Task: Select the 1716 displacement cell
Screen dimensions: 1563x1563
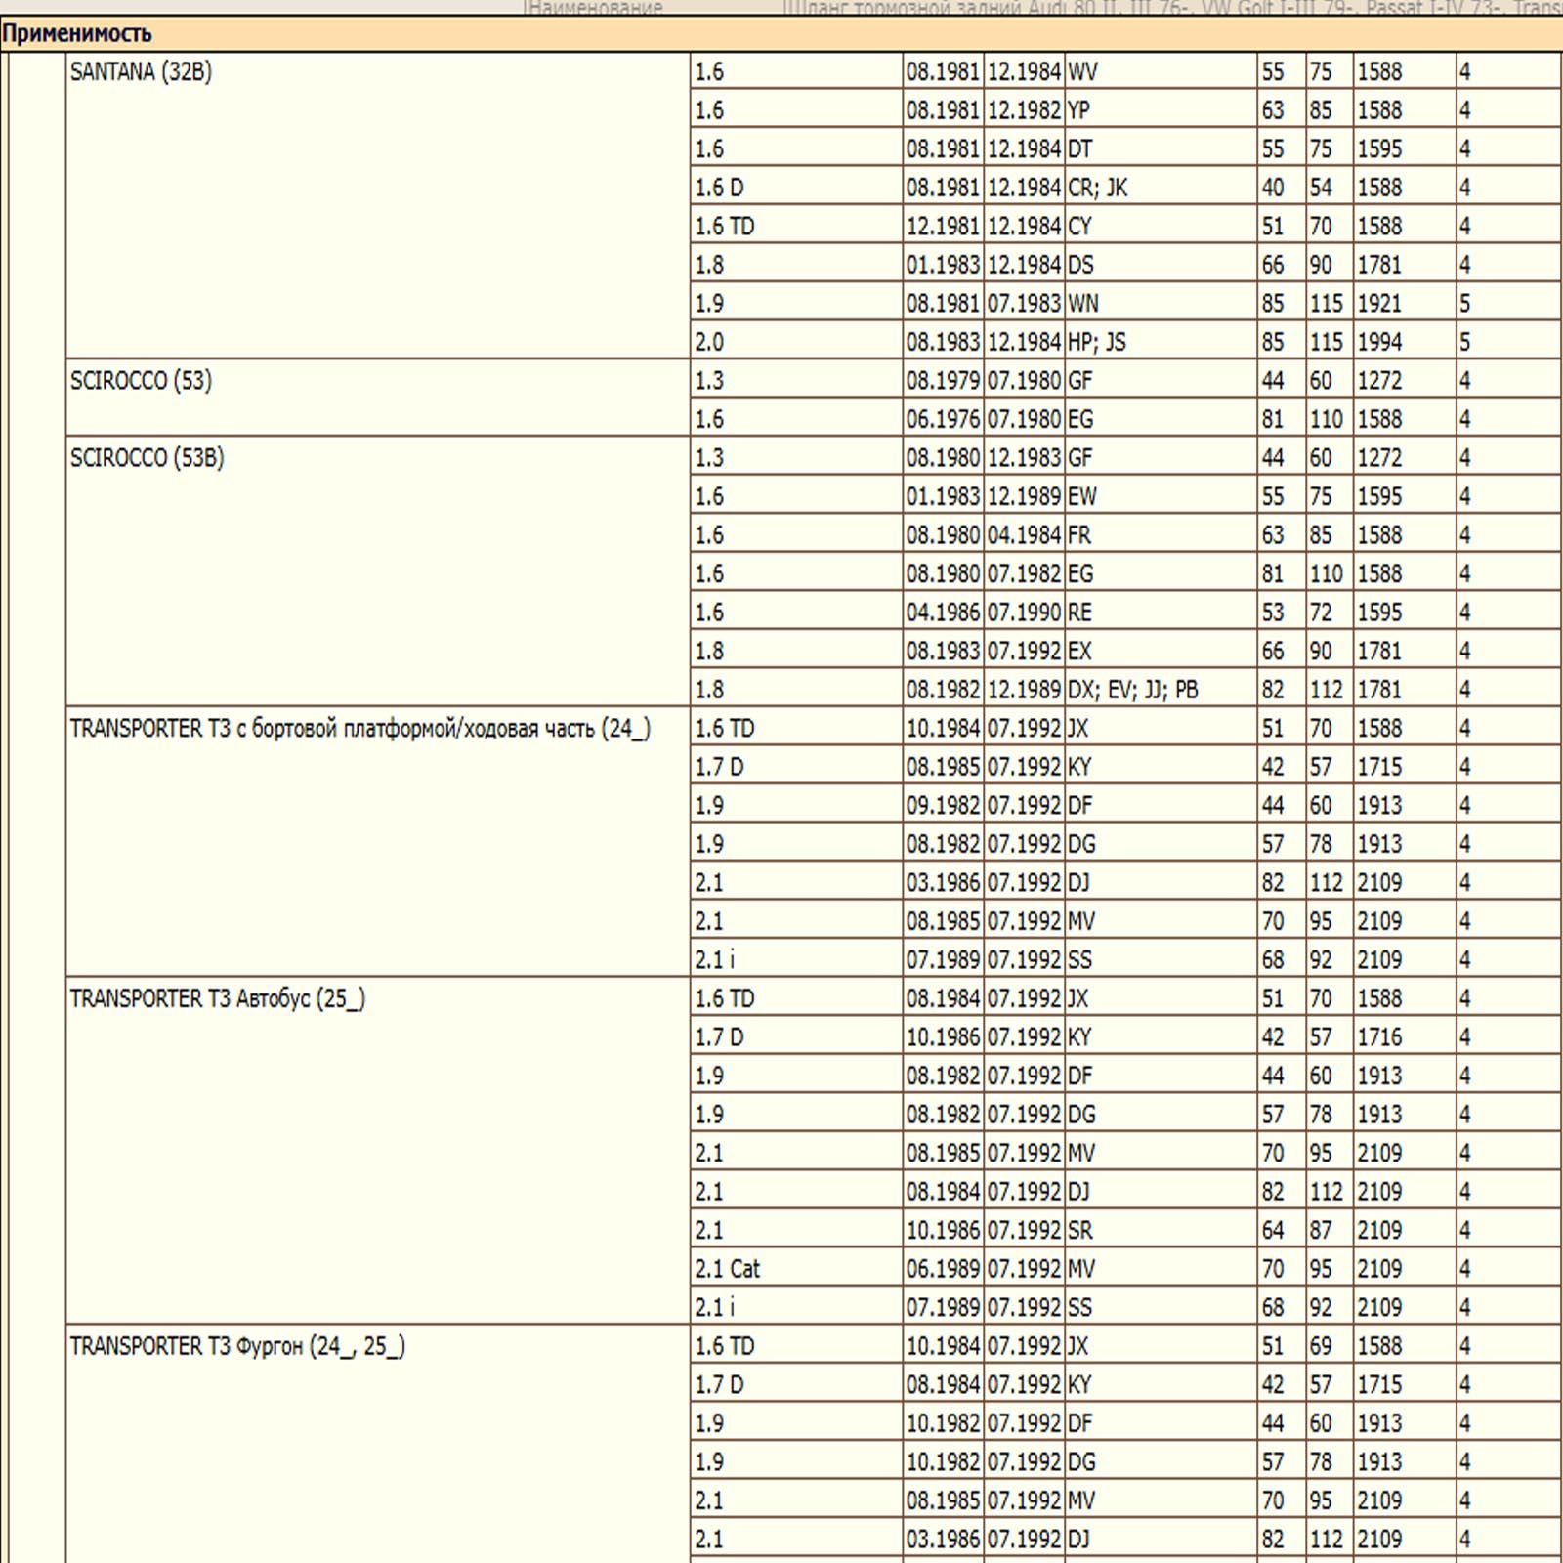Action: click(1404, 1037)
